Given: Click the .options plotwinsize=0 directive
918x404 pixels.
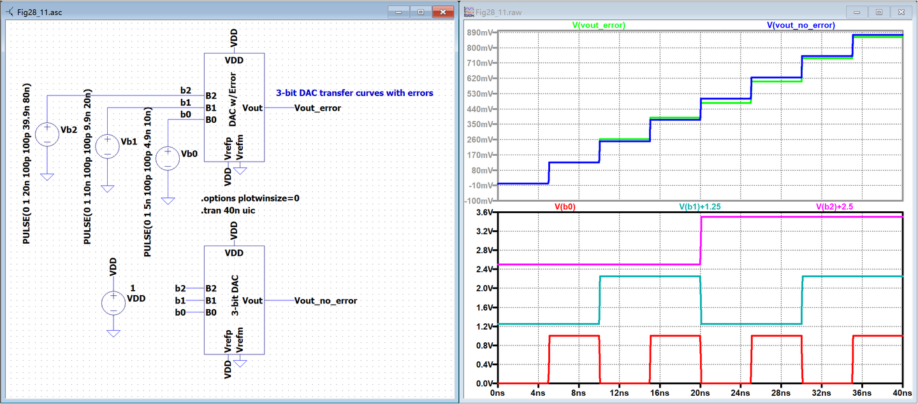Looking at the screenshot, I should point(250,199).
